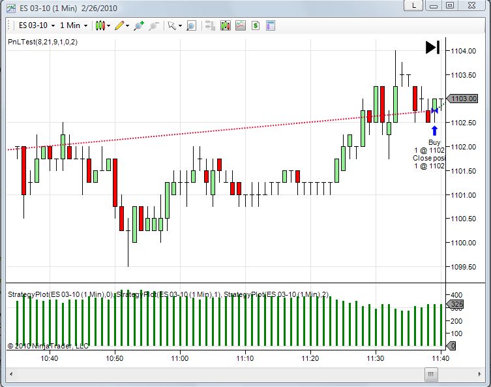Click the horizontal scrollbar thumb
Viewport: 491px width, 387px height.
(431, 374)
